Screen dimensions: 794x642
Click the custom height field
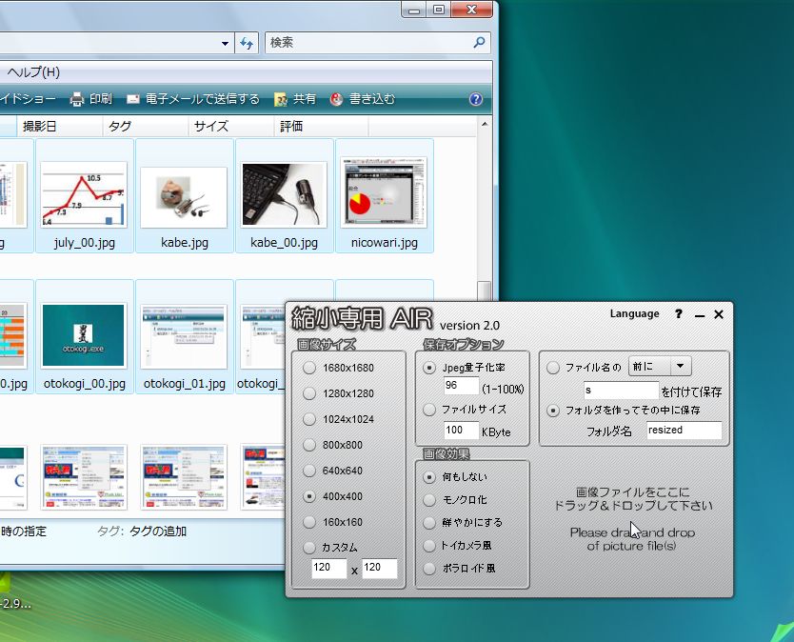click(x=379, y=568)
